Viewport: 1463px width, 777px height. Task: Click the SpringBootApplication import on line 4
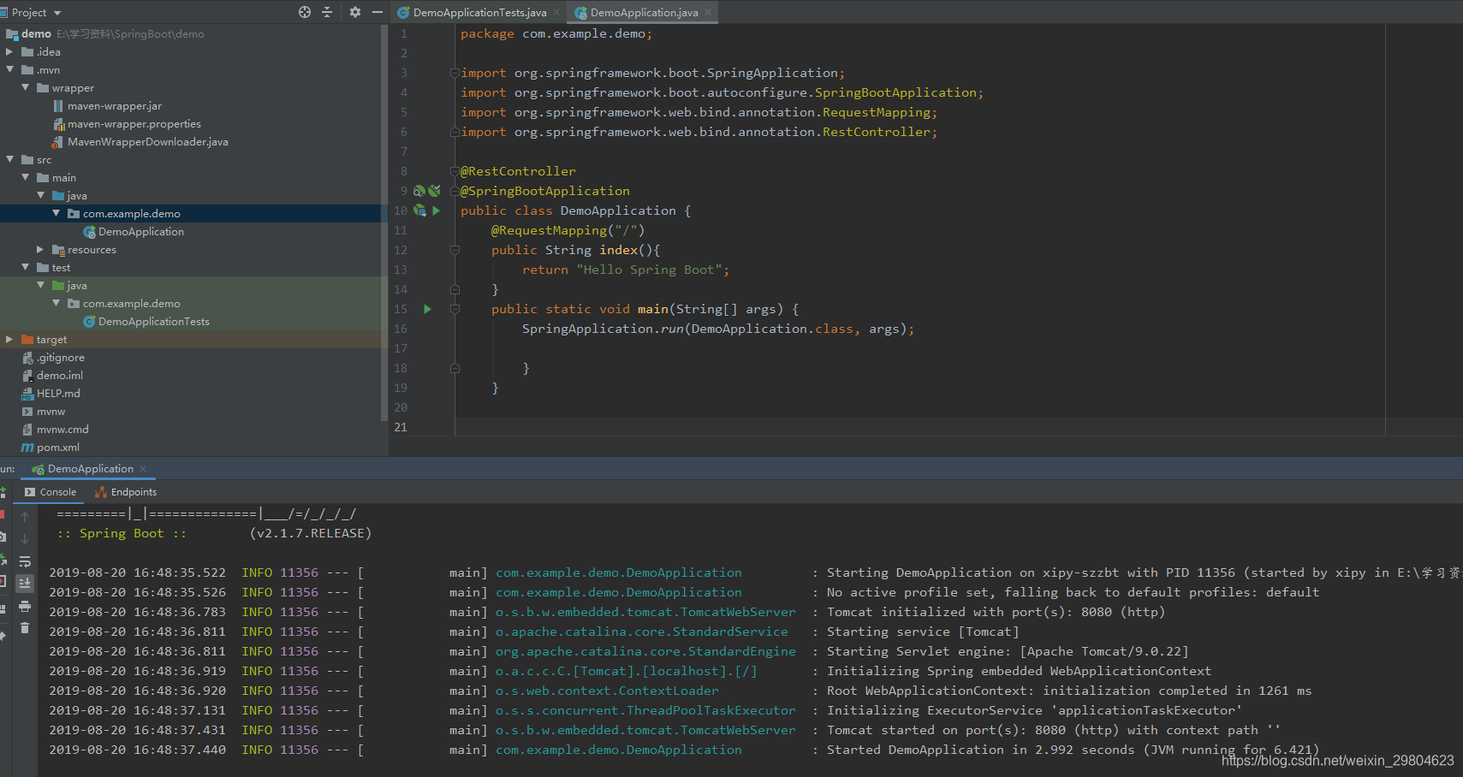click(x=895, y=92)
